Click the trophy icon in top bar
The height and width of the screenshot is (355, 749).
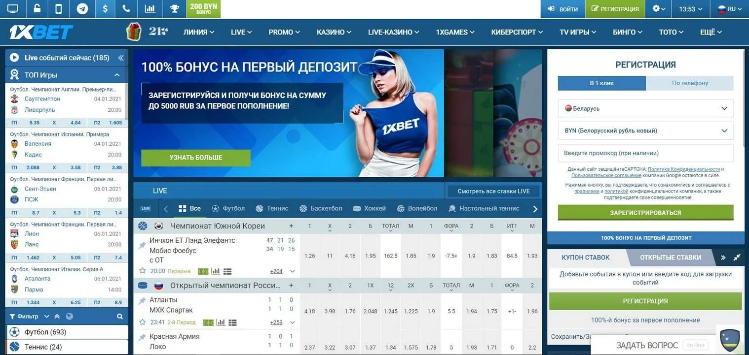pyautogui.click(x=174, y=9)
